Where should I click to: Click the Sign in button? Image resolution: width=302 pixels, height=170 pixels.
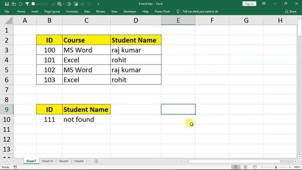point(249,4)
